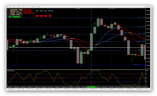
Task: Click the M15 timeframe label
Action: coord(51,11)
